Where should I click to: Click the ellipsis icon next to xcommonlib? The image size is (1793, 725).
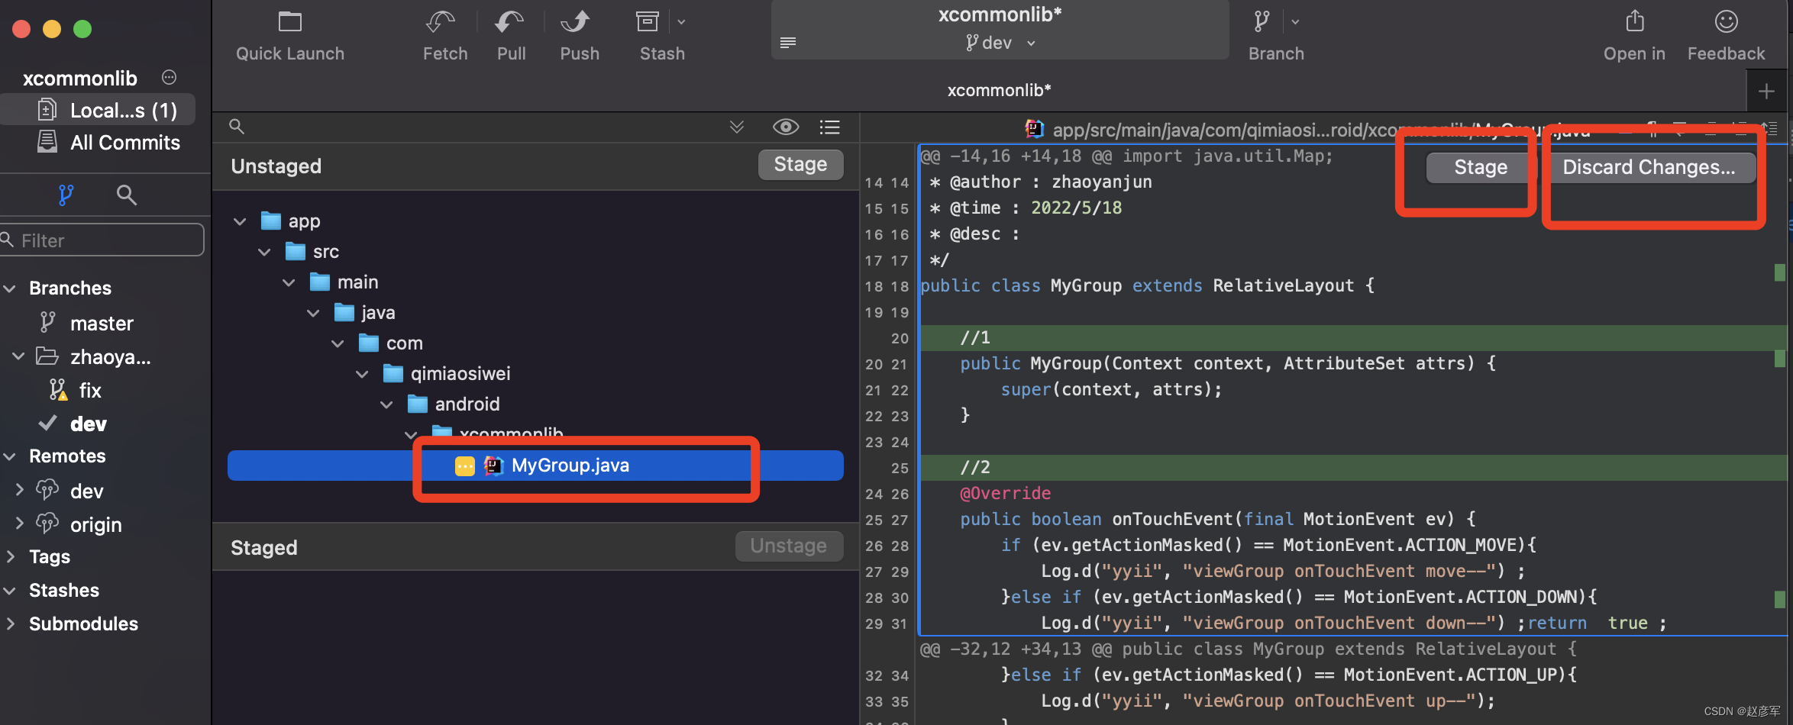pos(170,77)
